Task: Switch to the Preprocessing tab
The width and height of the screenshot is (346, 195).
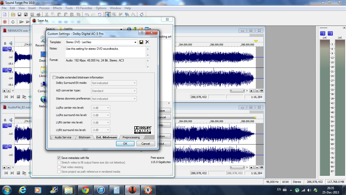Action: click(131, 137)
